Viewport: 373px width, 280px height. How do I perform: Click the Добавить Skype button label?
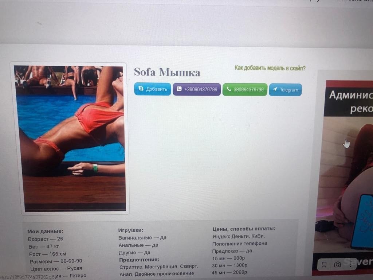(157, 89)
